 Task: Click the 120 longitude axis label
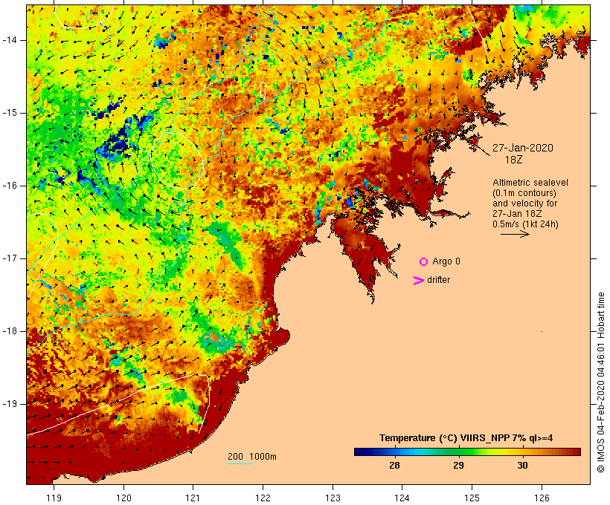[x=123, y=498]
